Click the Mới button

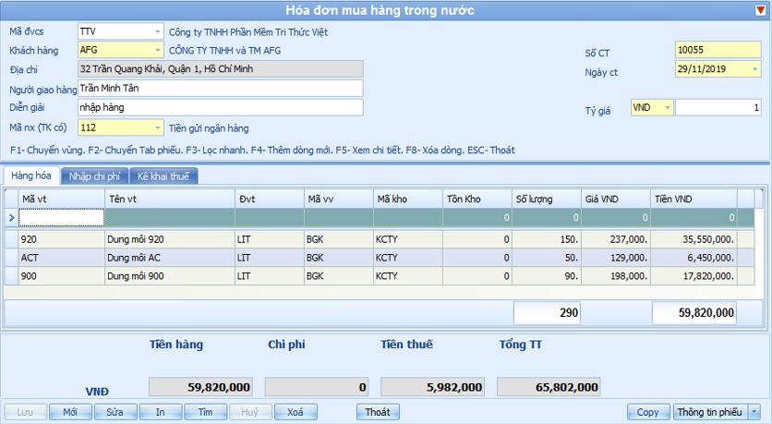tap(70, 412)
